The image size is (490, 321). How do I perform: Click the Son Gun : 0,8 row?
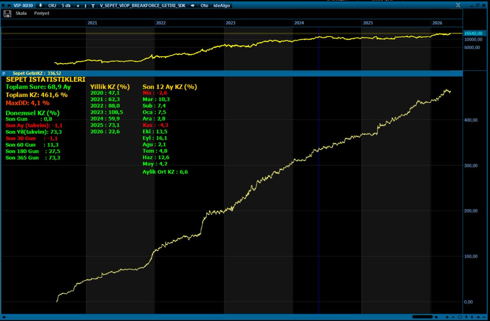tap(29, 119)
